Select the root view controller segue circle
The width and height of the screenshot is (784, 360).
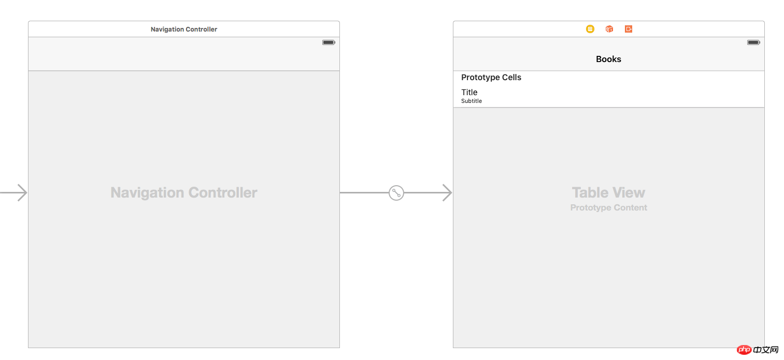point(396,193)
